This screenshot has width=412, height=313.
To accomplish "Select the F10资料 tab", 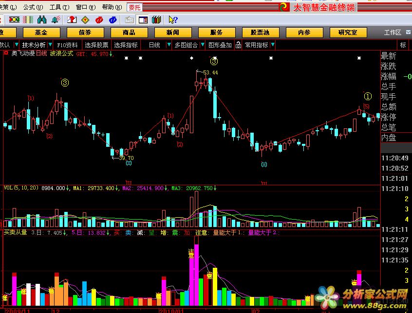I will 68,45.
